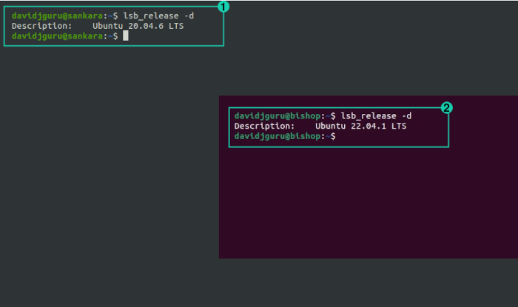
Task: Click the Ubuntu 22.04.1 LTS text
Action: 361,126
